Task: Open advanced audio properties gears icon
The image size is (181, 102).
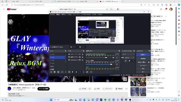Action: tap(87, 72)
